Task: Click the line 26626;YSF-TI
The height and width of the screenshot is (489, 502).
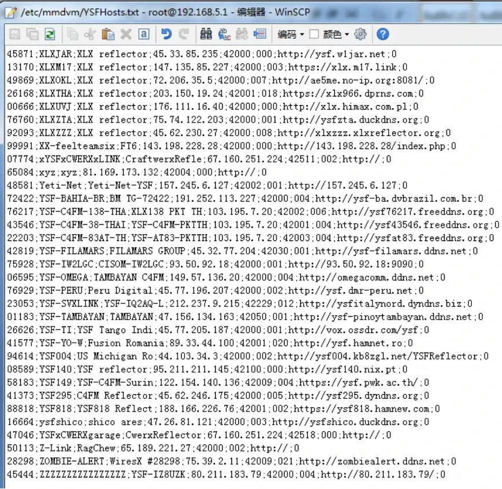Action: coord(218,329)
